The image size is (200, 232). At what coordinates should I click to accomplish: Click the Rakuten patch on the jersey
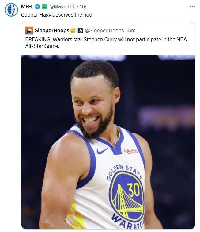(x=130, y=151)
